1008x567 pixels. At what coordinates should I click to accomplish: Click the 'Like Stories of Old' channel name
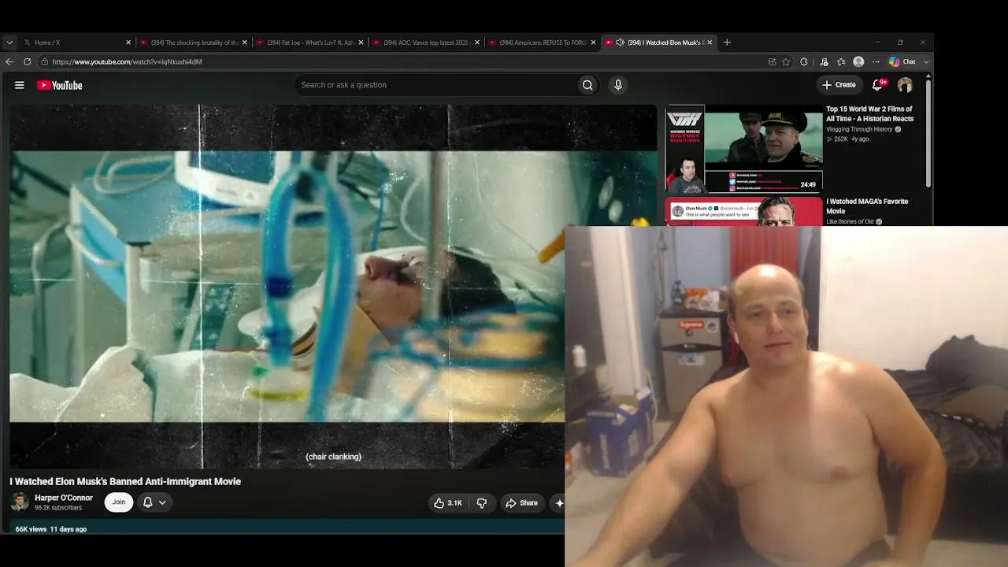[x=850, y=222]
